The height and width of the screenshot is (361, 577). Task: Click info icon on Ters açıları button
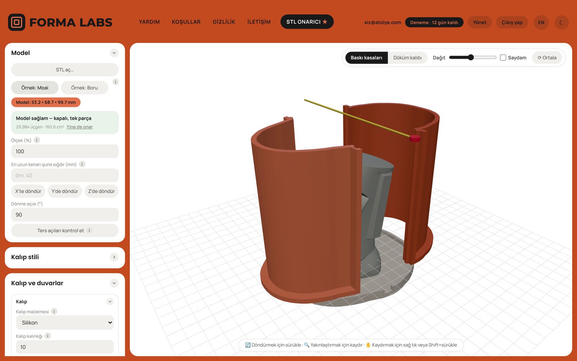(x=89, y=230)
